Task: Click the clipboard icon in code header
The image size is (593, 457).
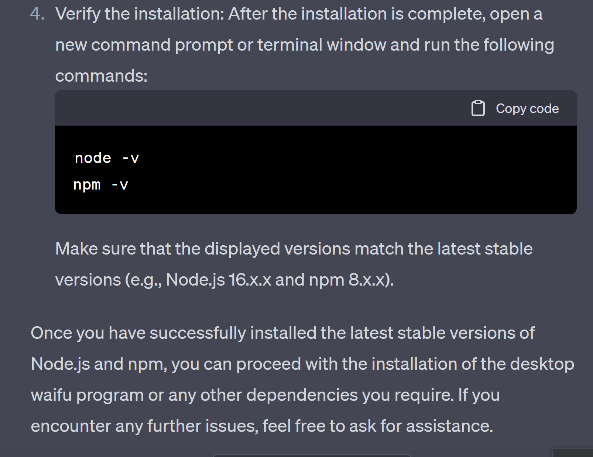Action: 478,108
